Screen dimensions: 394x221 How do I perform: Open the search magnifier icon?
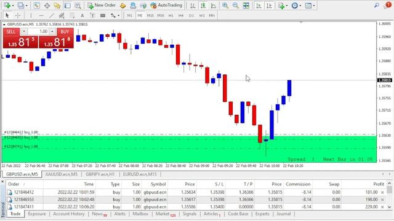point(376,6)
